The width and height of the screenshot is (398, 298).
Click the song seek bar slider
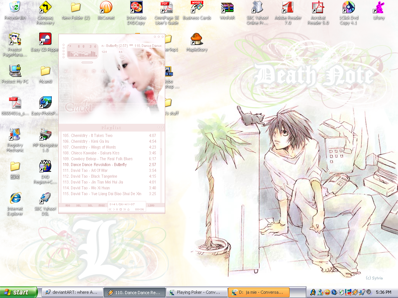[87, 62]
